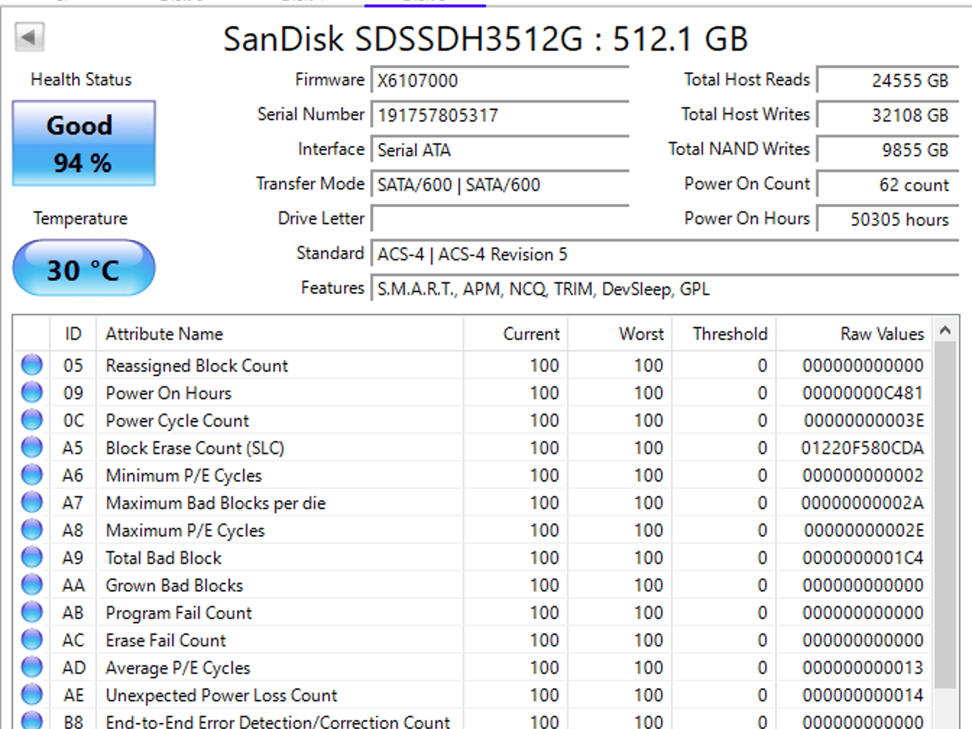The height and width of the screenshot is (729, 972).
Task: Click the Serial Number field
Action: click(x=500, y=115)
